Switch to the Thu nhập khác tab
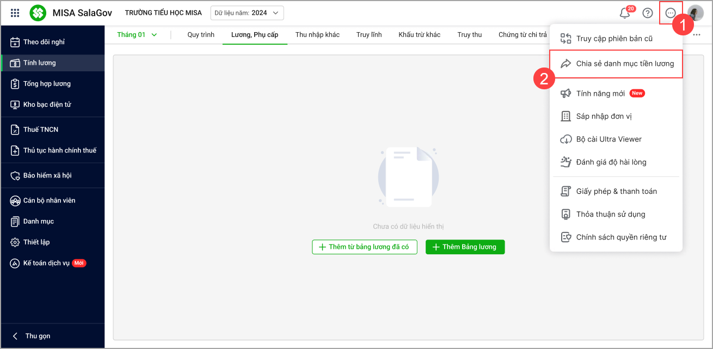This screenshot has height=349, width=713. pyautogui.click(x=317, y=35)
